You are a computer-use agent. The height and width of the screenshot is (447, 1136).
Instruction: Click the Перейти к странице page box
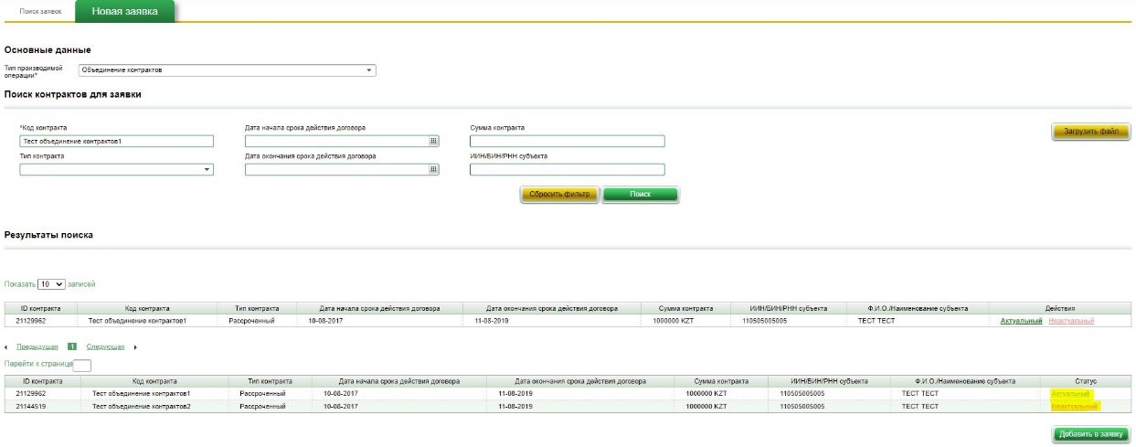tap(81, 365)
